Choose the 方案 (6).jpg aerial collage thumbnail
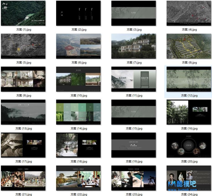This screenshot has height=196, width=212. [78, 46]
